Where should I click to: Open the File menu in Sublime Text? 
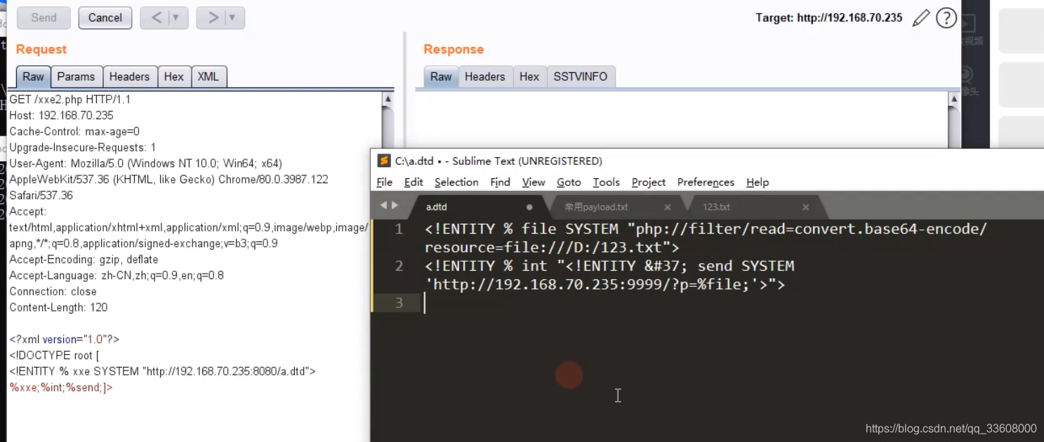(385, 182)
